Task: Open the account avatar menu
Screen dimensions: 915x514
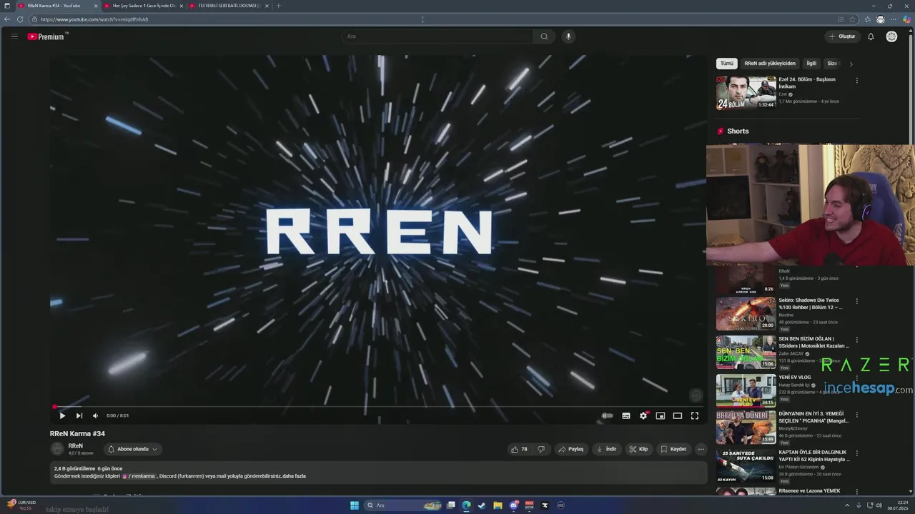Action: pos(891,36)
